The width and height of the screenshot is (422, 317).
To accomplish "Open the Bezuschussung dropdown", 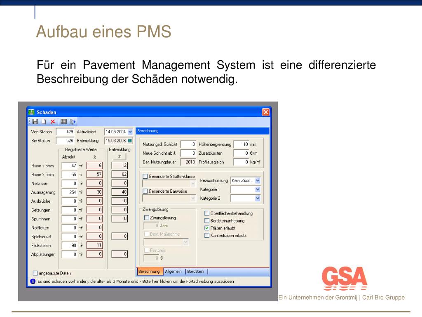I will (258, 180).
